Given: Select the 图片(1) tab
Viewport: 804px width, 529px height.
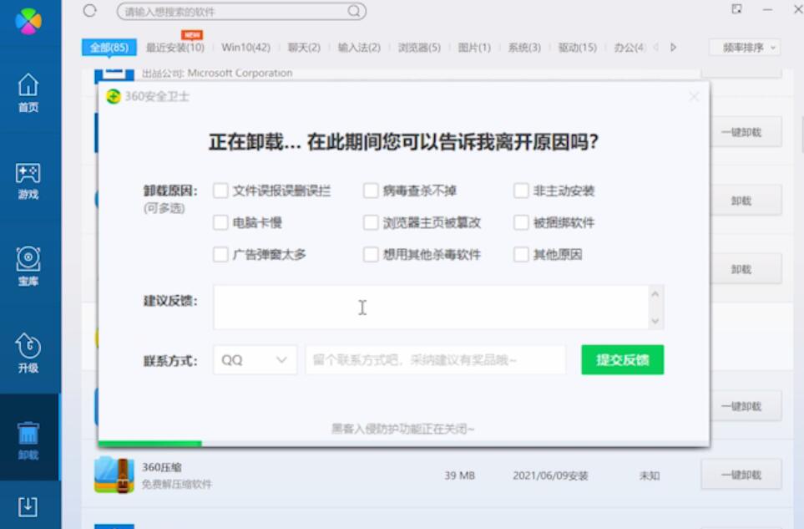Looking at the screenshot, I should click(x=474, y=48).
